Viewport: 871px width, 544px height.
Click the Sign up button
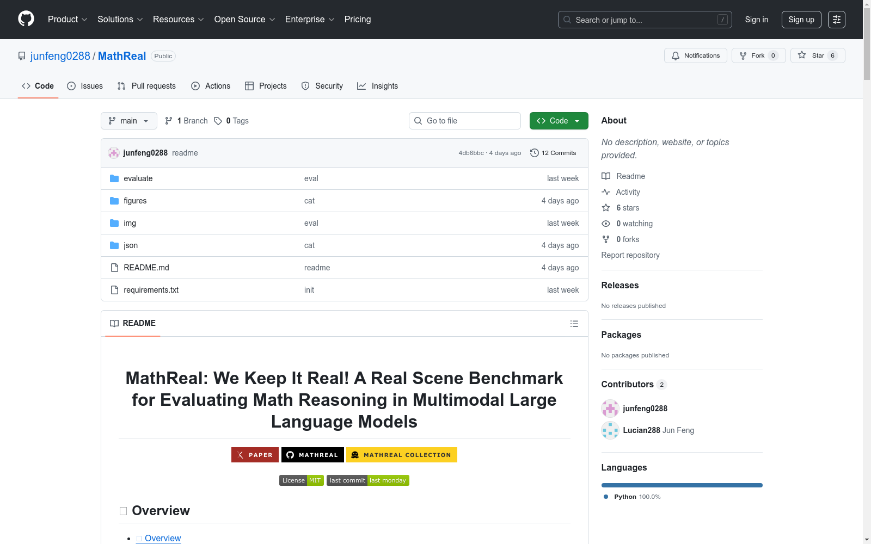[x=801, y=20]
